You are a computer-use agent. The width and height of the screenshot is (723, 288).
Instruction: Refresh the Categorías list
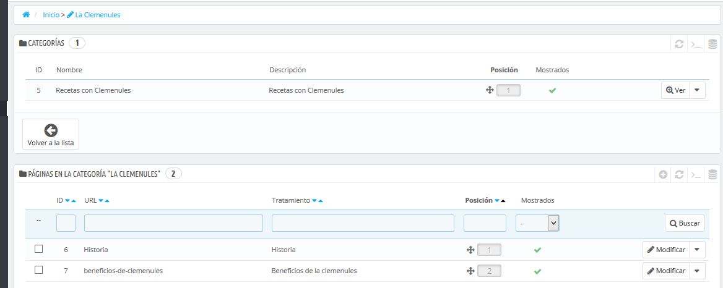(679, 44)
